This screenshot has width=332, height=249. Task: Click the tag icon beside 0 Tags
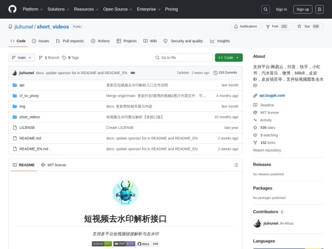click(64, 58)
